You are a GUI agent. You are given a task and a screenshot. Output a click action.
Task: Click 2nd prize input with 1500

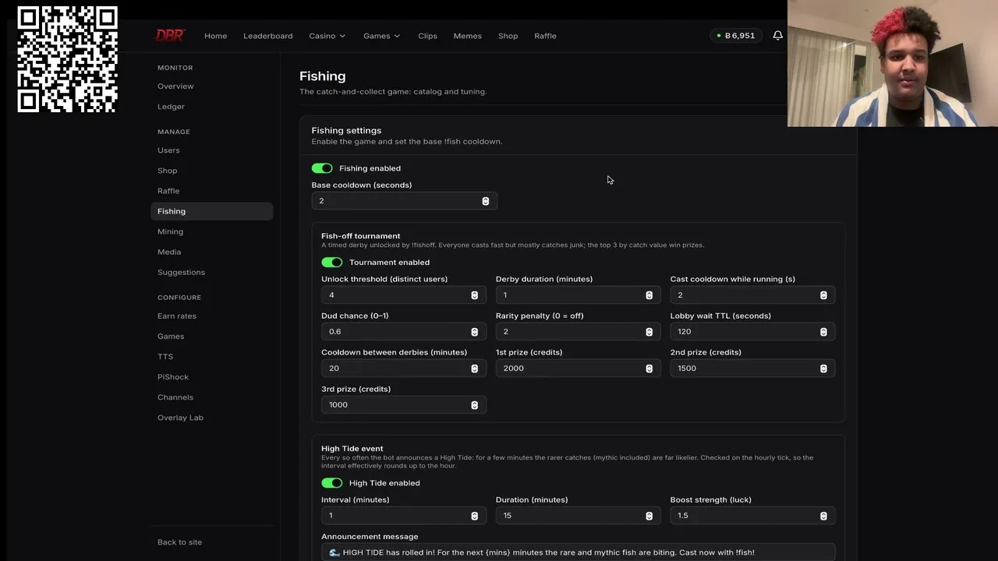[752, 369]
